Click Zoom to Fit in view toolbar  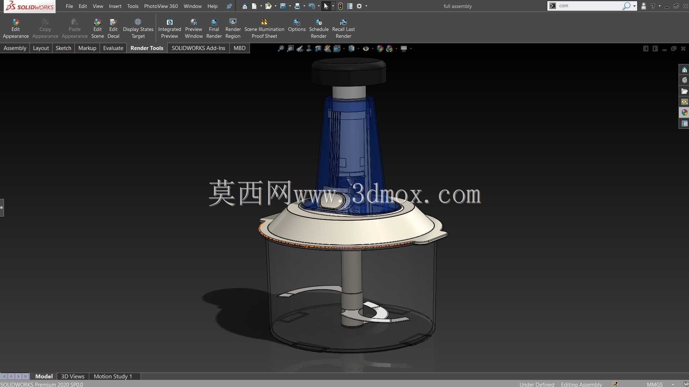281,49
